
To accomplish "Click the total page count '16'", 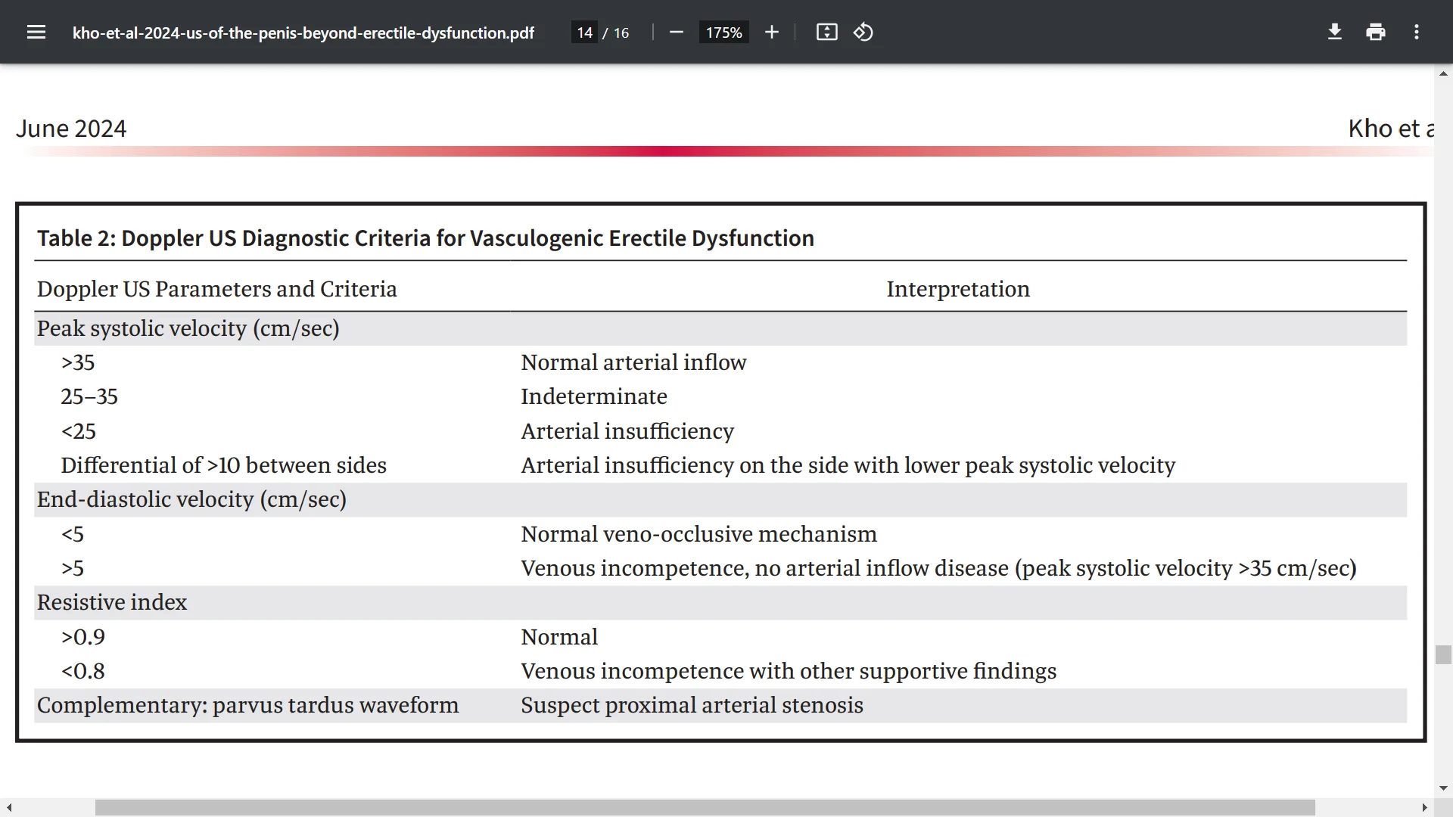I will 621,33.
